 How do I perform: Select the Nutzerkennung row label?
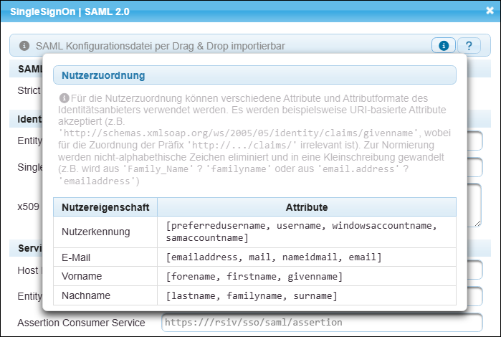tap(96, 232)
